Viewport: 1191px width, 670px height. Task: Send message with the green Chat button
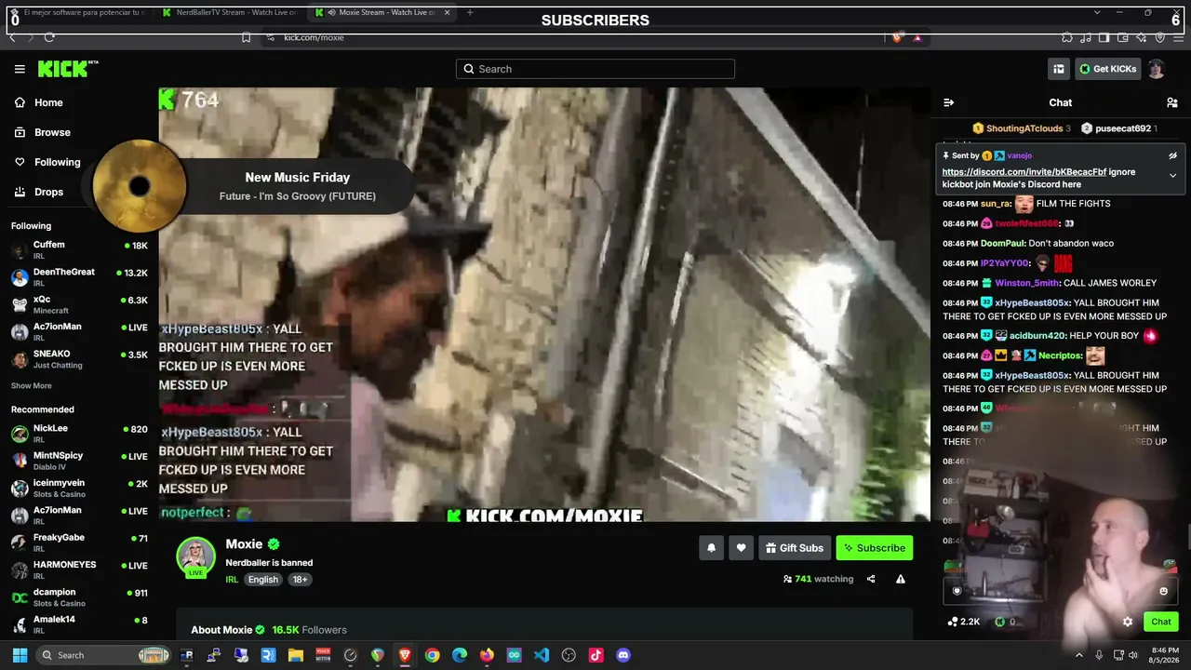tap(1161, 622)
